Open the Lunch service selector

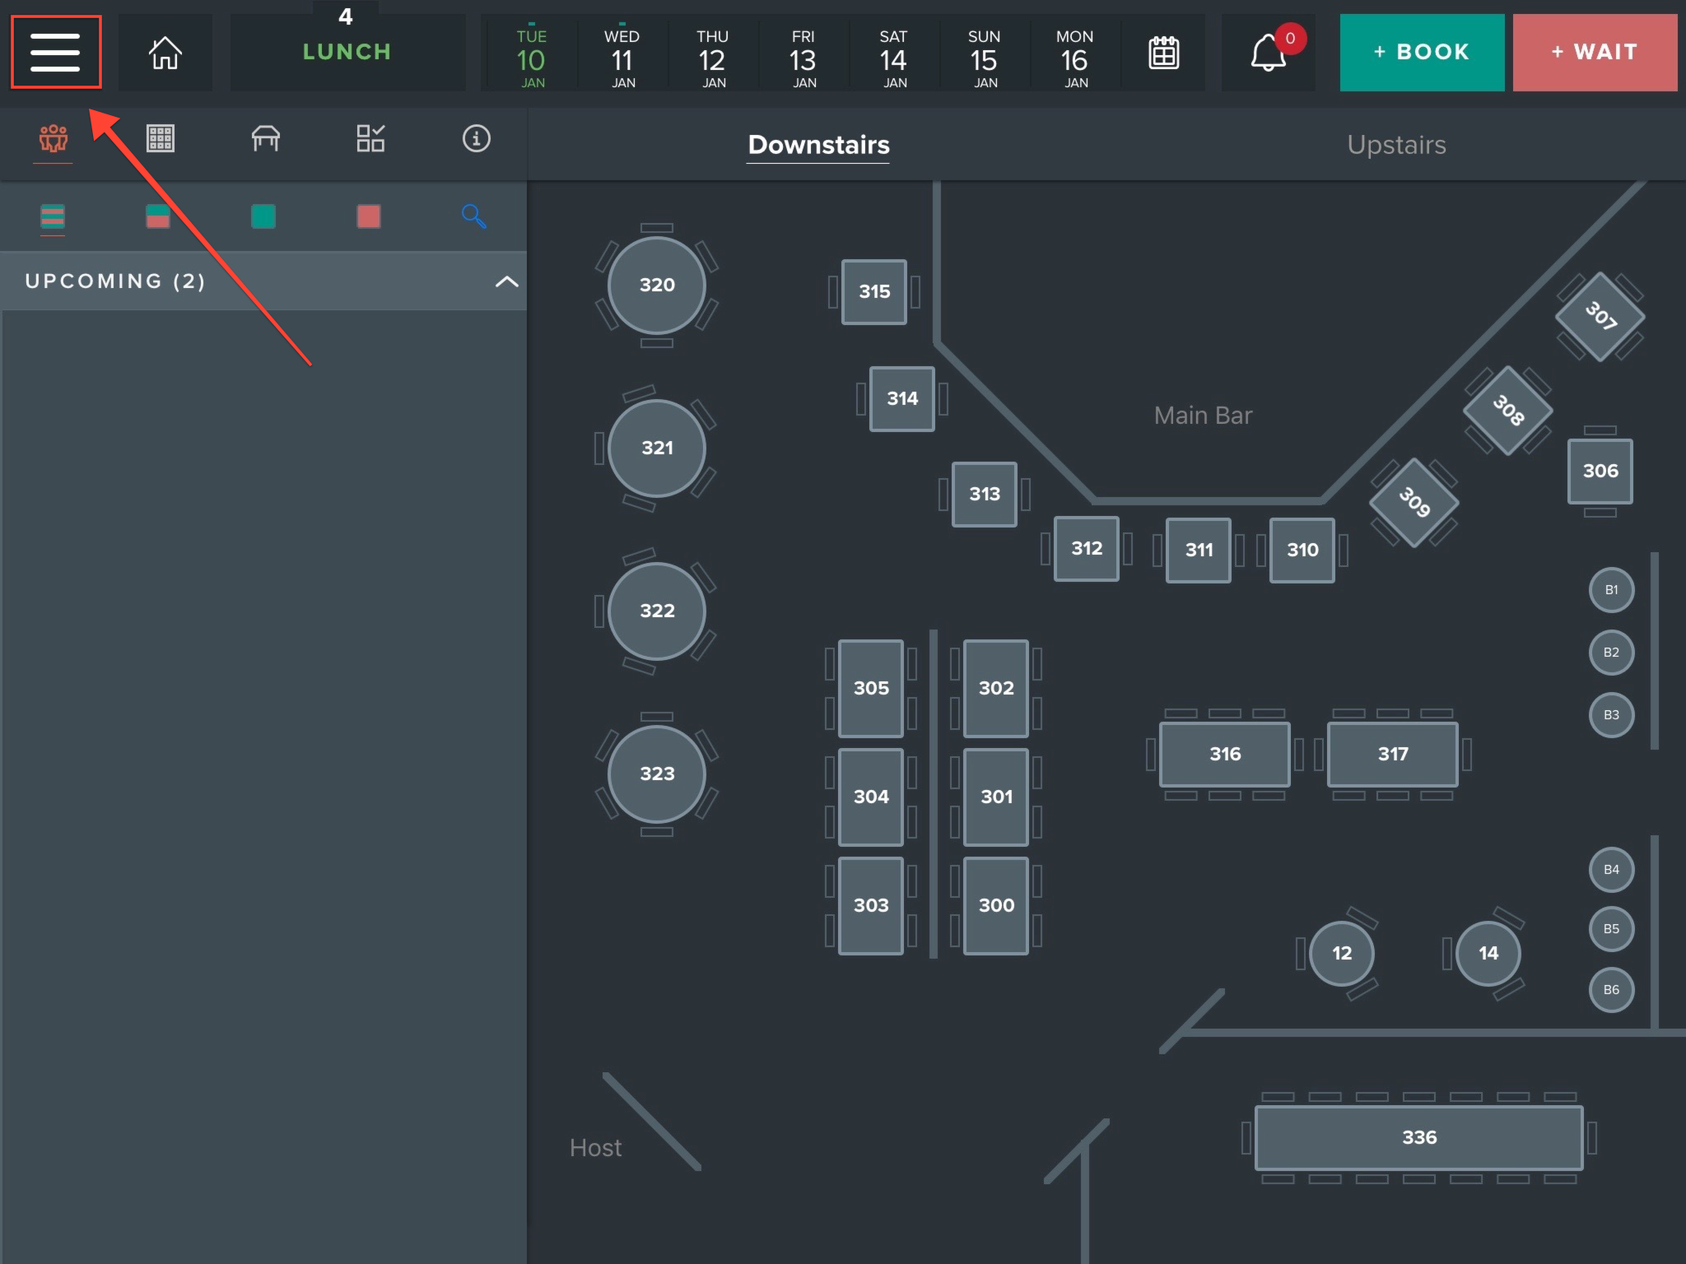tap(347, 52)
